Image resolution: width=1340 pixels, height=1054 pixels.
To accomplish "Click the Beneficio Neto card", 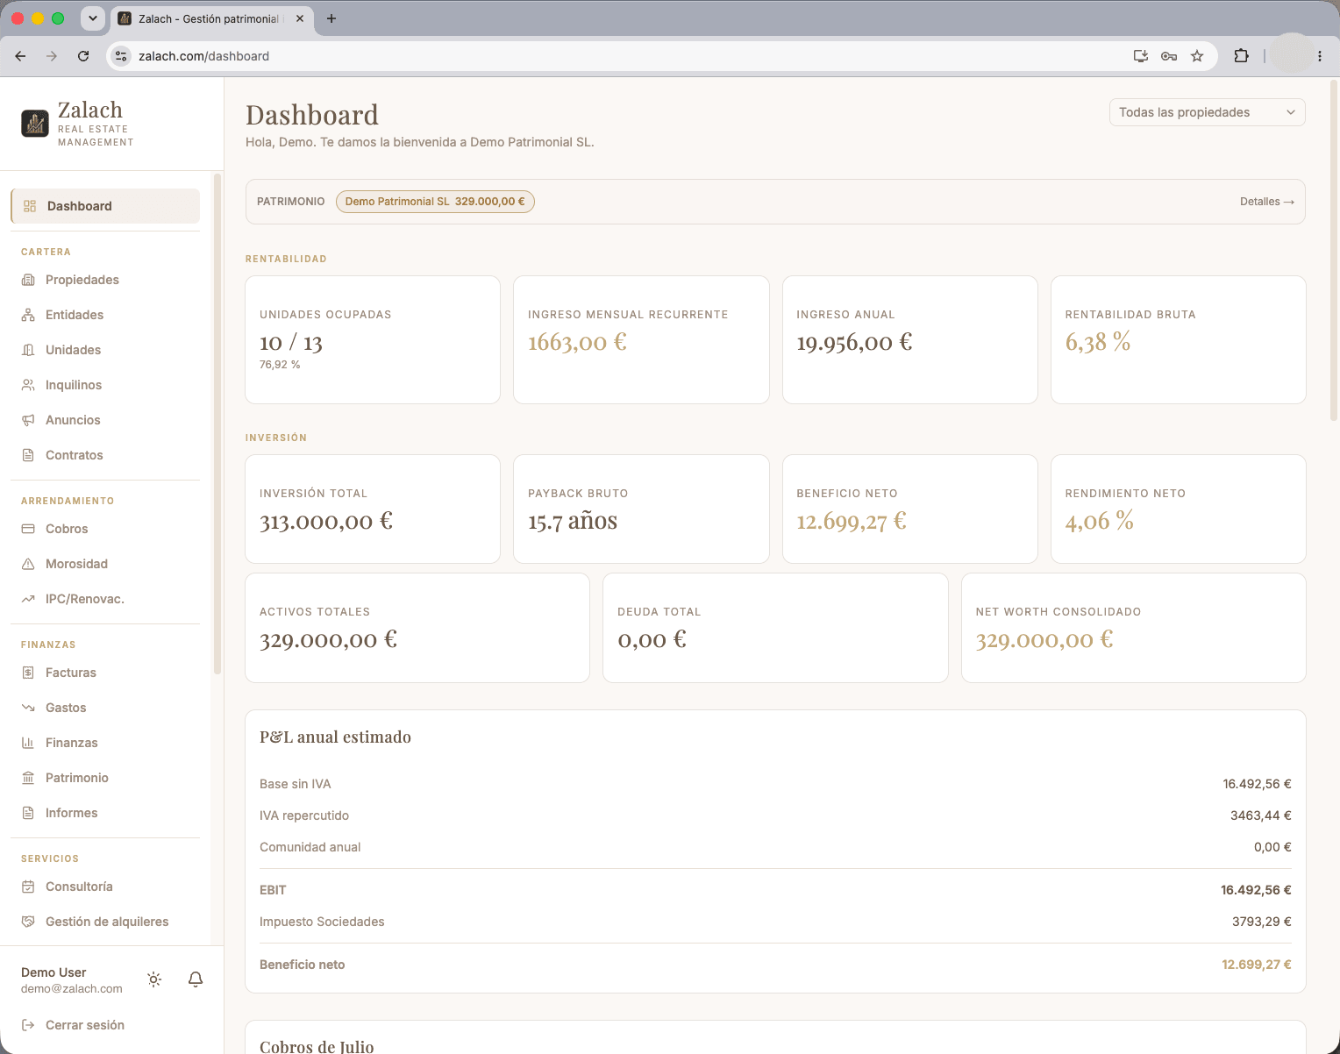I will (910, 509).
